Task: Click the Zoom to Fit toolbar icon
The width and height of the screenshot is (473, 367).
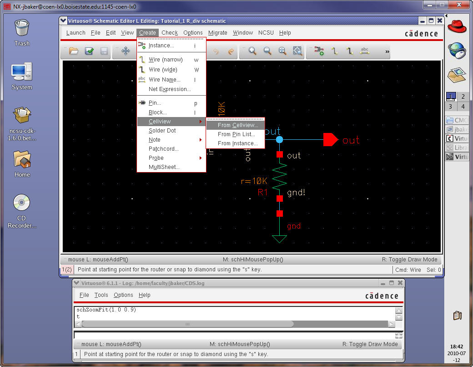Action: click(282, 51)
